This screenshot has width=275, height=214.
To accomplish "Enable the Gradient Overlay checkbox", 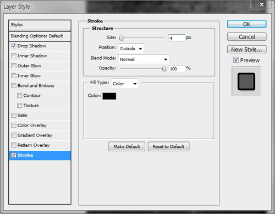I will click(14, 135).
